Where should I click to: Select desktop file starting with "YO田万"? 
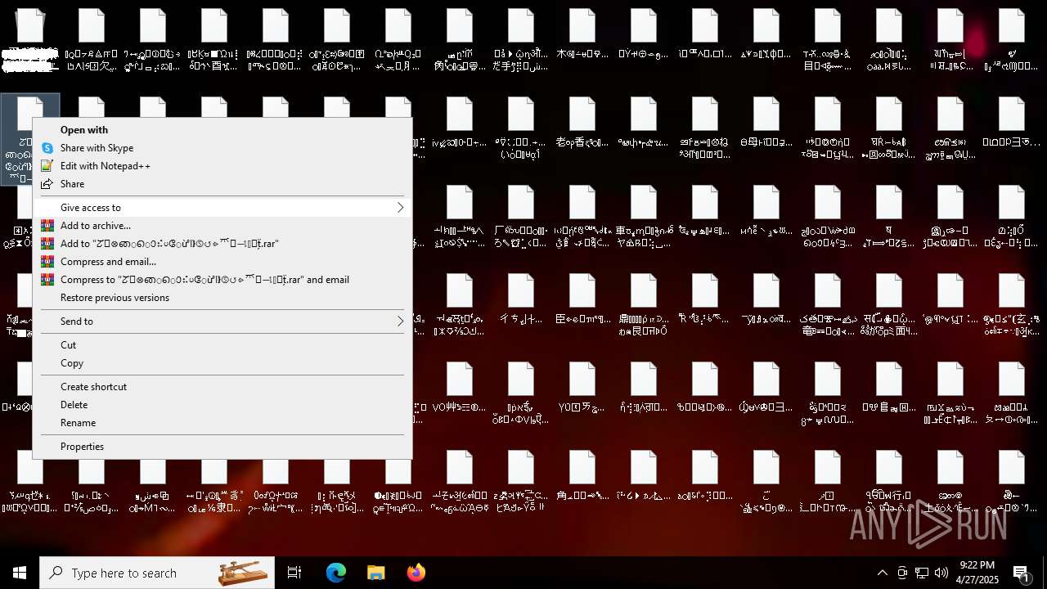(x=582, y=388)
